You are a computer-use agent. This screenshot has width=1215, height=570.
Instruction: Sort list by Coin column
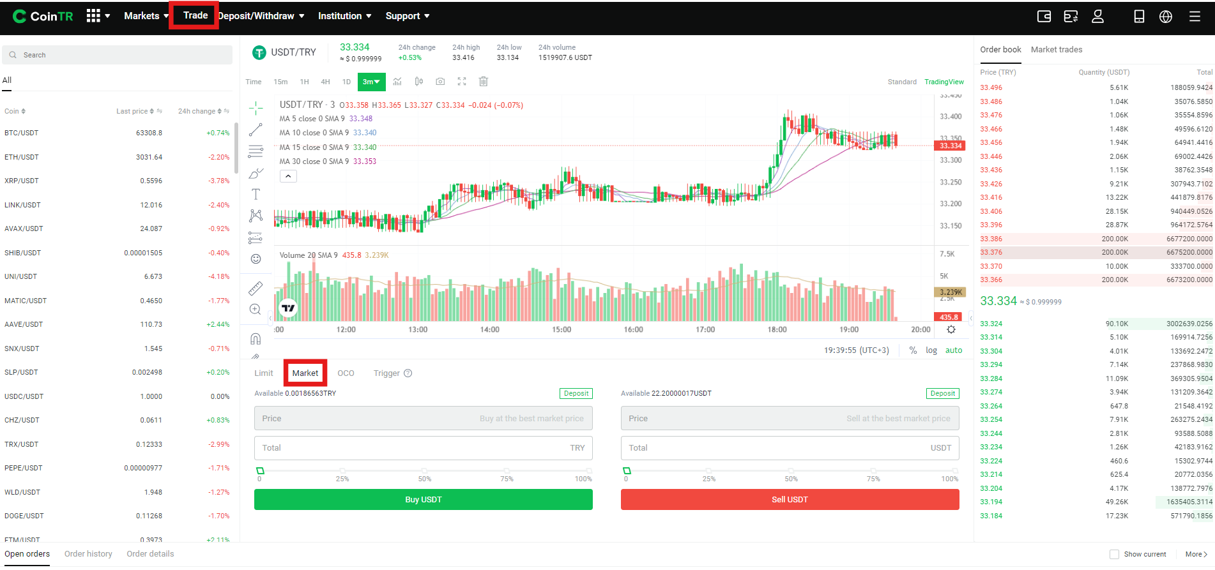click(15, 111)
